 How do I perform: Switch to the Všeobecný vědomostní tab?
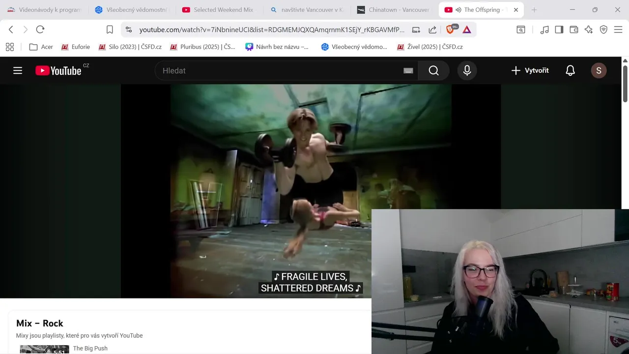coord(133,10)
